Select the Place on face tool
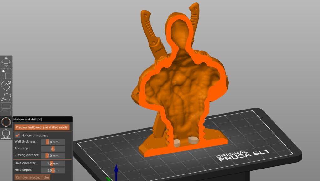The image size is (320, 181). [x=6, y=97]
